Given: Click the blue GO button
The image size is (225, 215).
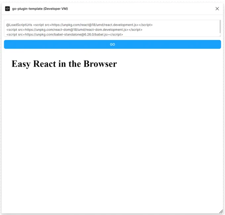Looking at the screenshot, I should point(112,44).
